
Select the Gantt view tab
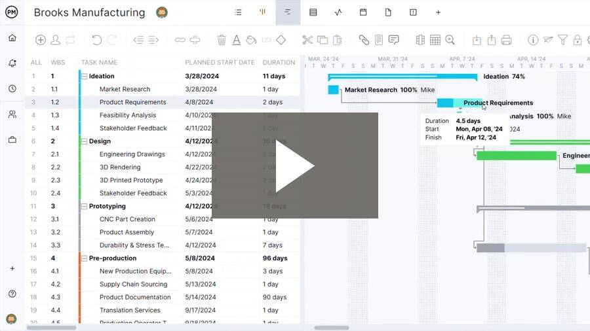tap(288, 12)
